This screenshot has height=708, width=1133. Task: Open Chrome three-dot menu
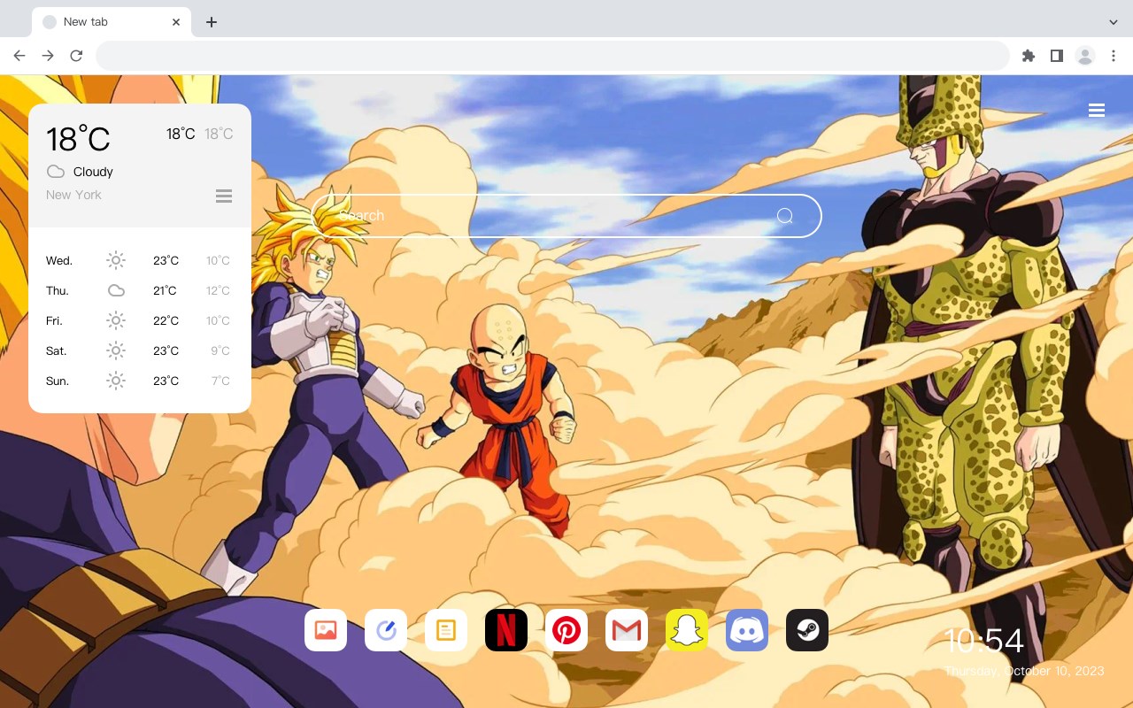click(1114, 56)
